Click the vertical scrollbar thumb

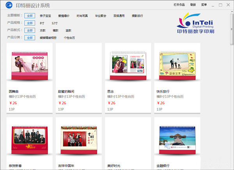tap(232, 29)
